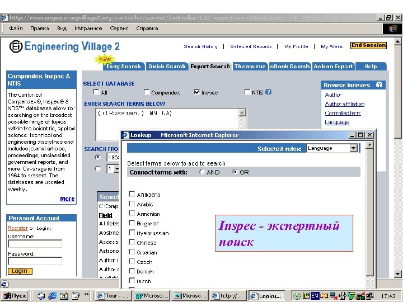Check the Croatian language checkbox

[x=132, y=252]
